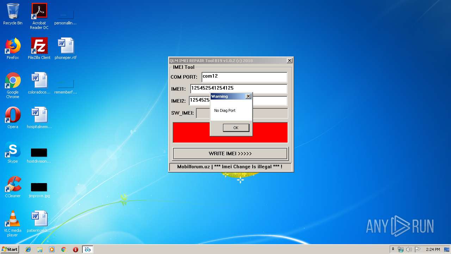Close the Warning dialog
Viewport: 451px width, 254px height.
pos(248,96)
